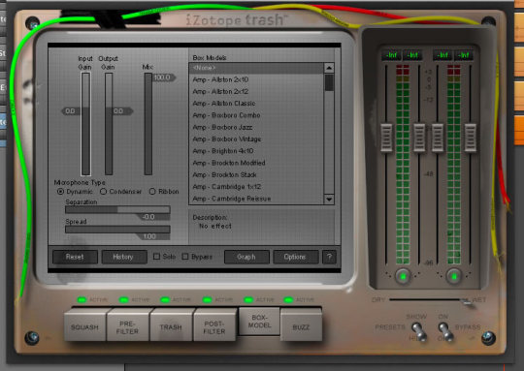Select the Condenser microphone type
The width and height of the screenshot is (524, 371).
coord(103,191)
